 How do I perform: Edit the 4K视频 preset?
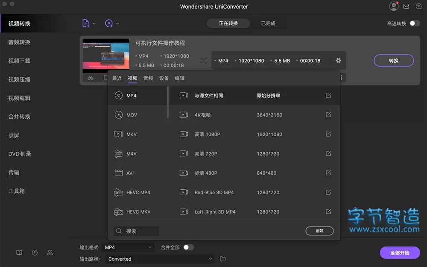pos(328,114)
